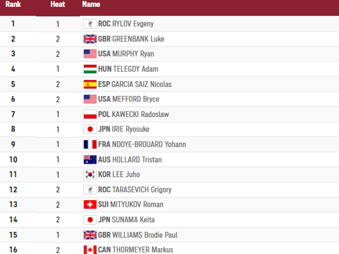Image resolution: width=339 pixels, height=254 pixels.
Task: Sort by the Heat column header
Action: (58, 5)
